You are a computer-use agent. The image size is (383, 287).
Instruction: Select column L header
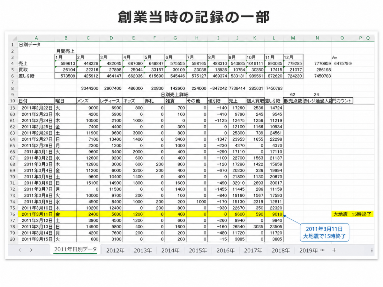(x=274, y=38)
